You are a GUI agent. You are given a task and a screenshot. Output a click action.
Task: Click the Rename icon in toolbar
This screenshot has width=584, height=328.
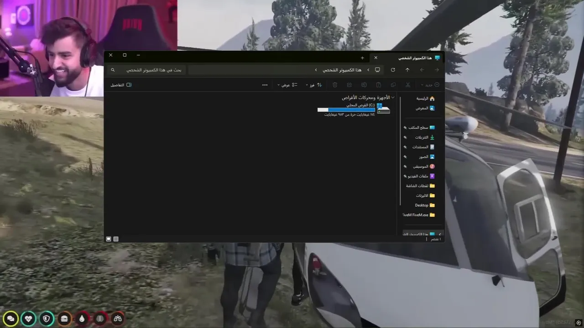coord(364,85)
